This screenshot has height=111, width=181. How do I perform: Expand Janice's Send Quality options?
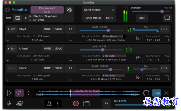(x=8, y=80)
